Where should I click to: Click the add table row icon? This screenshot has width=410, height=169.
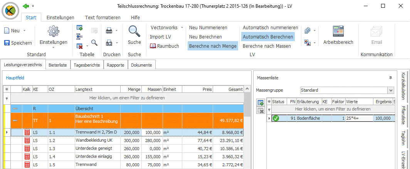coord(79,28)
